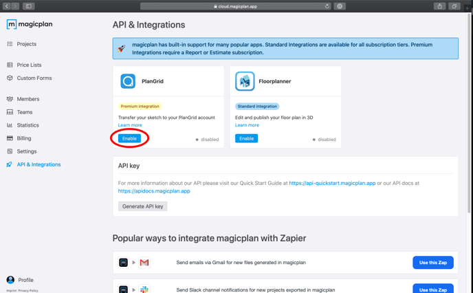Open the Billing section

click(24, 138)
